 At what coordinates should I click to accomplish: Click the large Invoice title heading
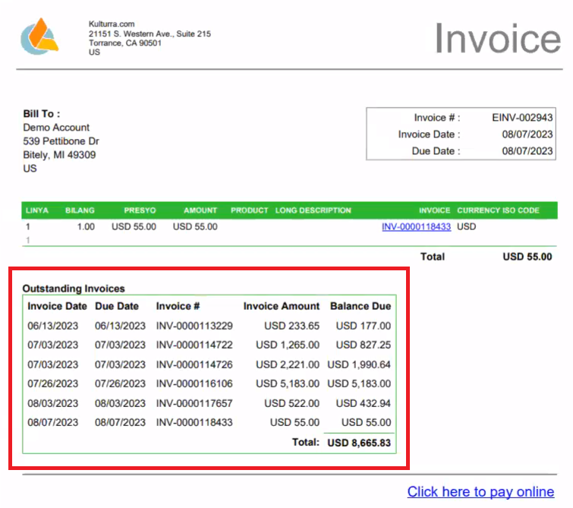(497, 39)
